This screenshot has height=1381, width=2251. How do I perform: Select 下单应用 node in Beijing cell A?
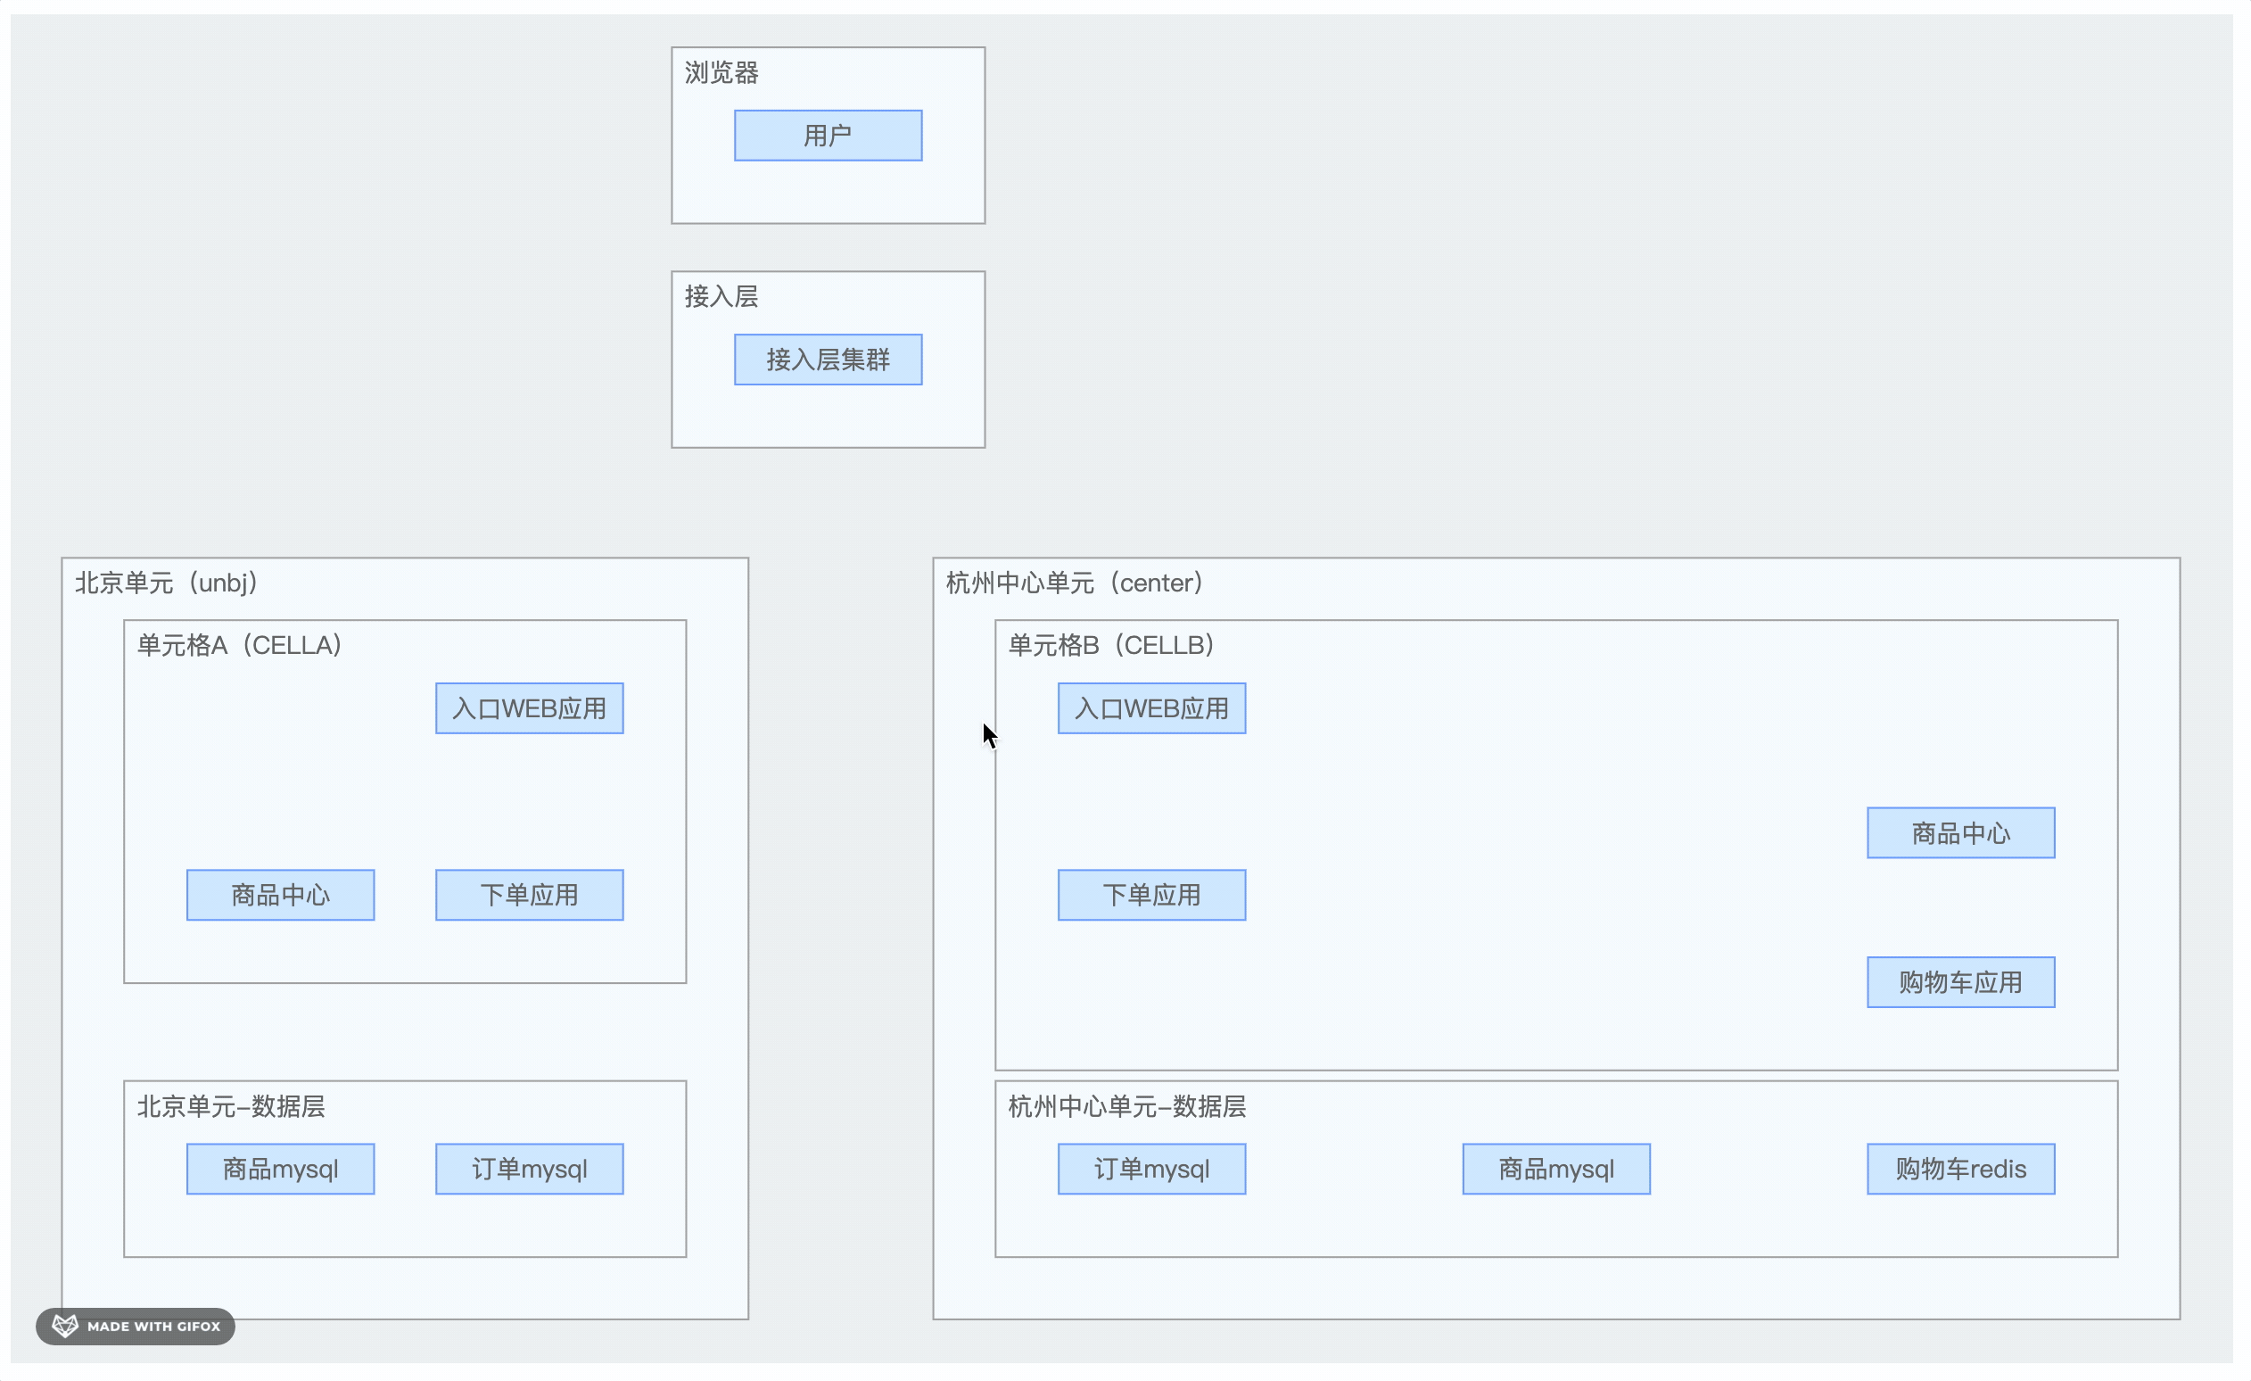(x=529, y=895)
